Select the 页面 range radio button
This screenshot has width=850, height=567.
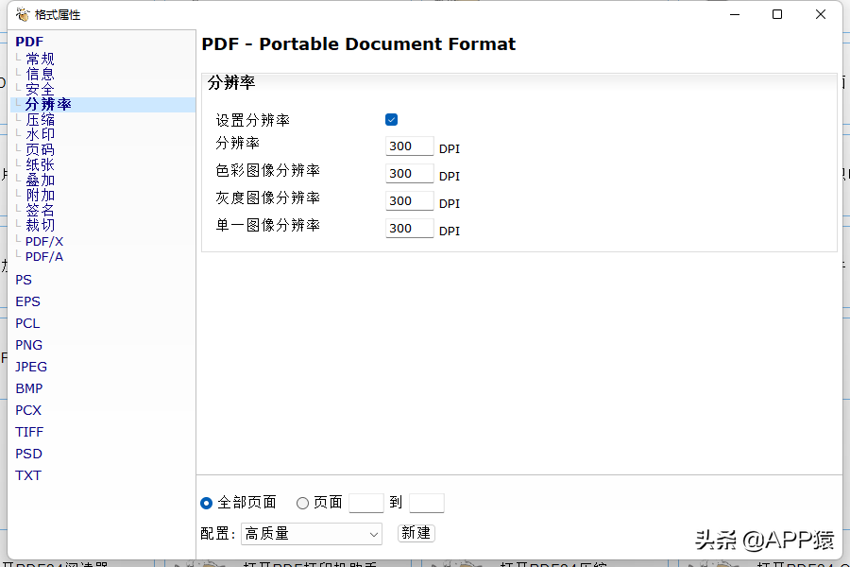303,503
